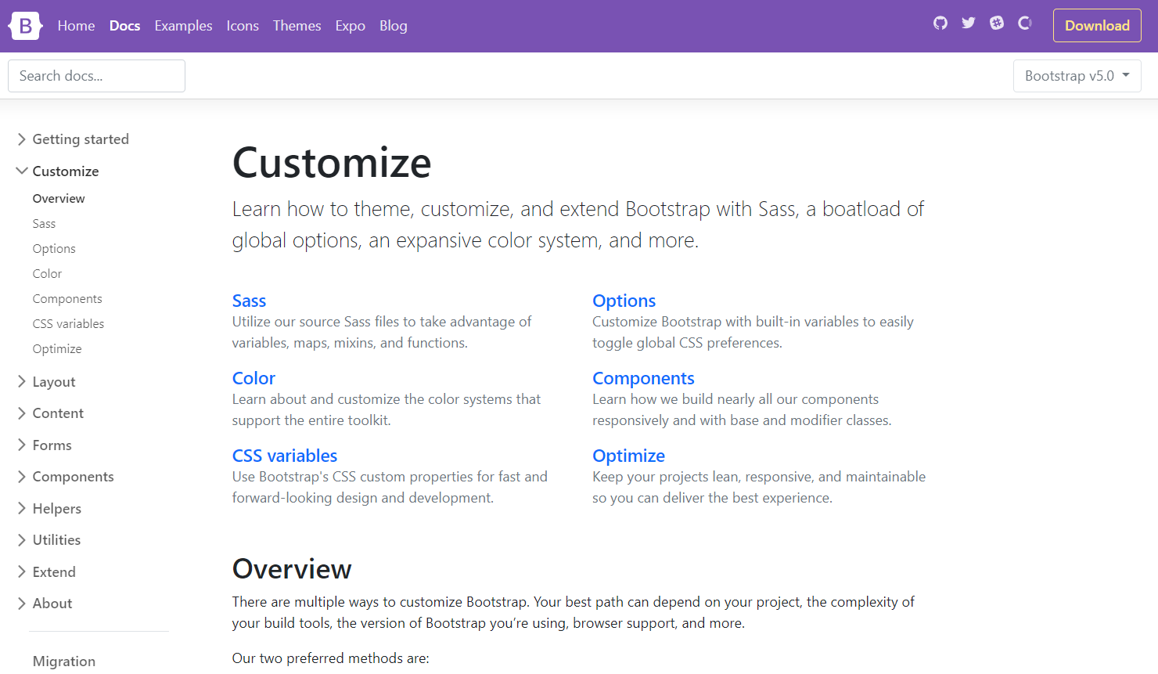1158x674 pixels.
Task: Open the Bootstrap v5.0 version dropdown
Action: (1077, 75)
